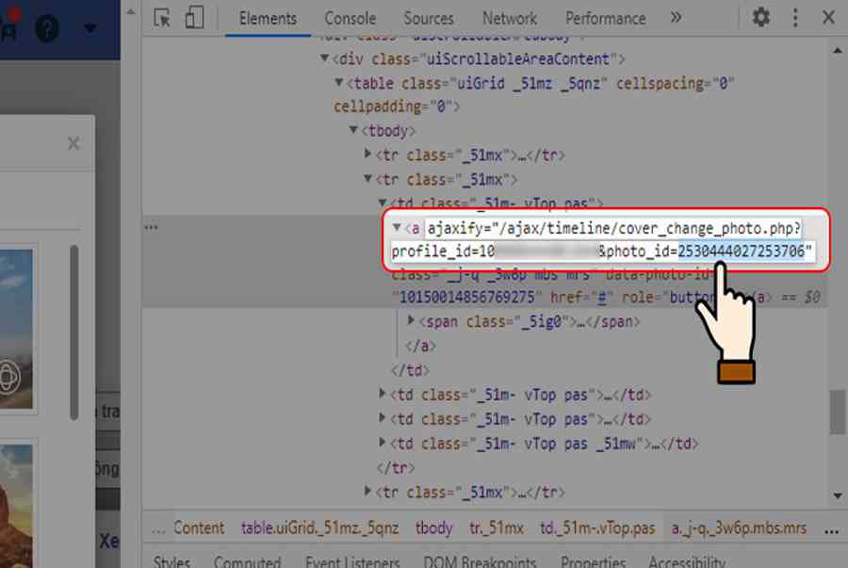
Task: Close the DevTools panel
Action: [x=828, y=18]
